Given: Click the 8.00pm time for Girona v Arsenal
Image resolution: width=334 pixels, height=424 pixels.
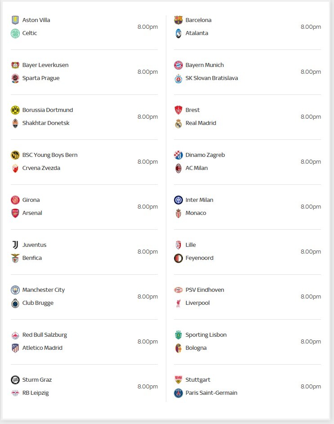Looking at the screenshot, I should click(147, 206).
